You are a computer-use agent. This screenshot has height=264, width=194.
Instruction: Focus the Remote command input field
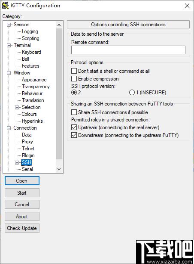coord(128,50)
